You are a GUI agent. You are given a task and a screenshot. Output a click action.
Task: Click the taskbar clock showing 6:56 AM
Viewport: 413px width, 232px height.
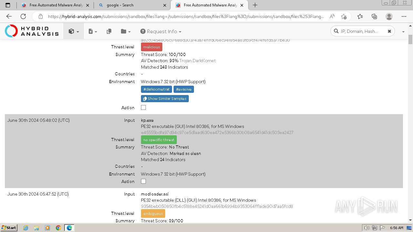[397, 228]
